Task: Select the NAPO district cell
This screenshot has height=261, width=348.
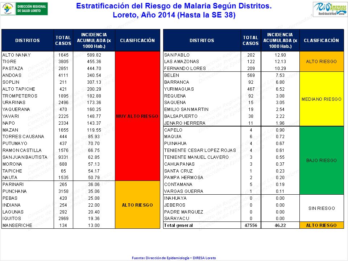Action: click(28, 123)
